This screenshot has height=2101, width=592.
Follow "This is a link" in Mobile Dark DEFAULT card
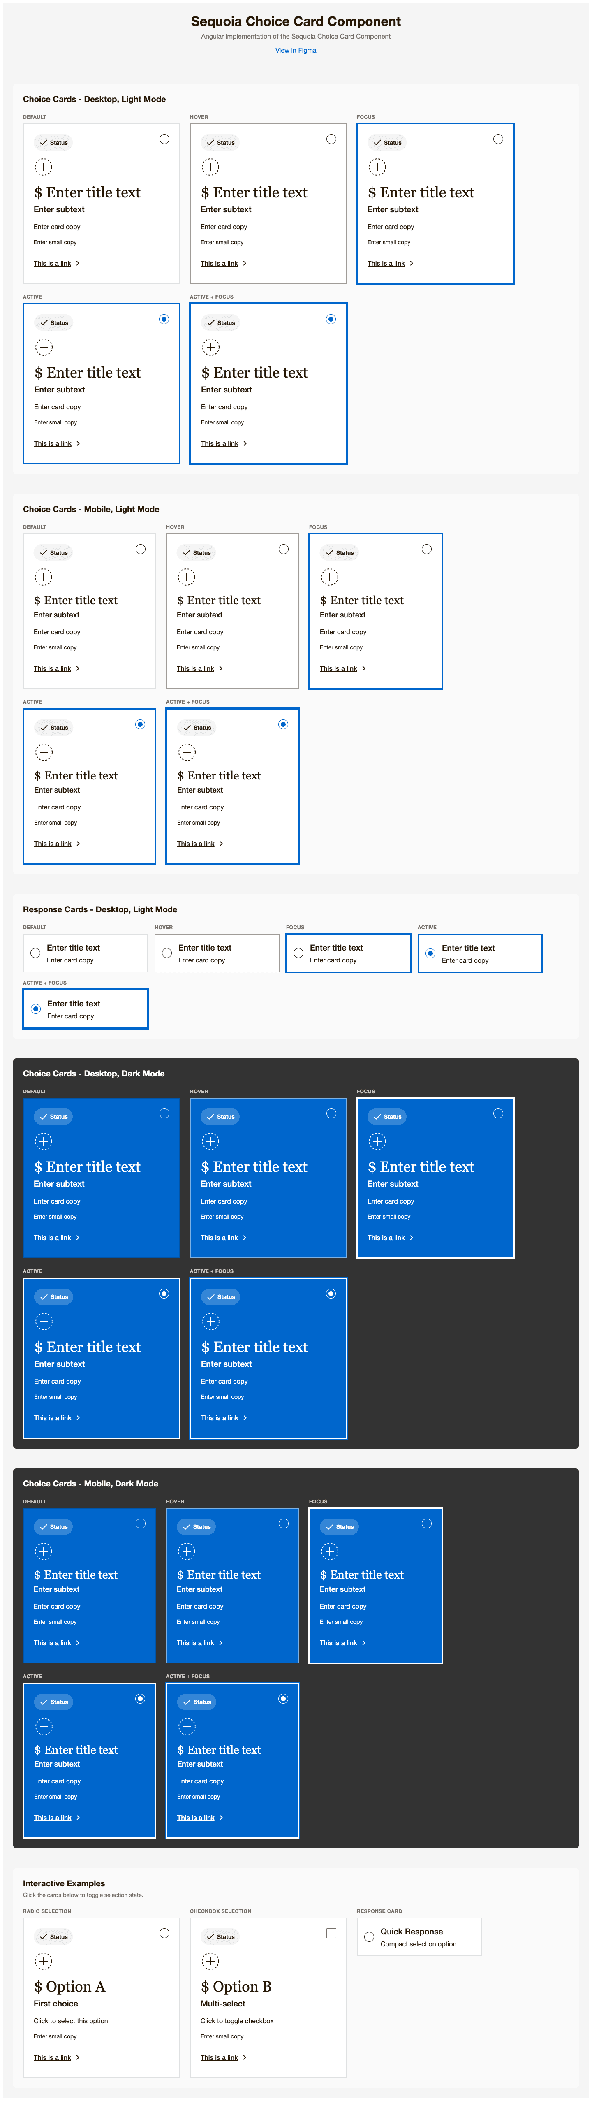click(x=52, y=1644)
